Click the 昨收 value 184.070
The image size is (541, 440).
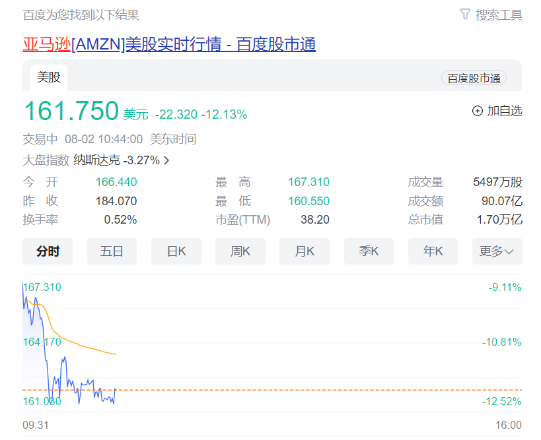(116, 201)
